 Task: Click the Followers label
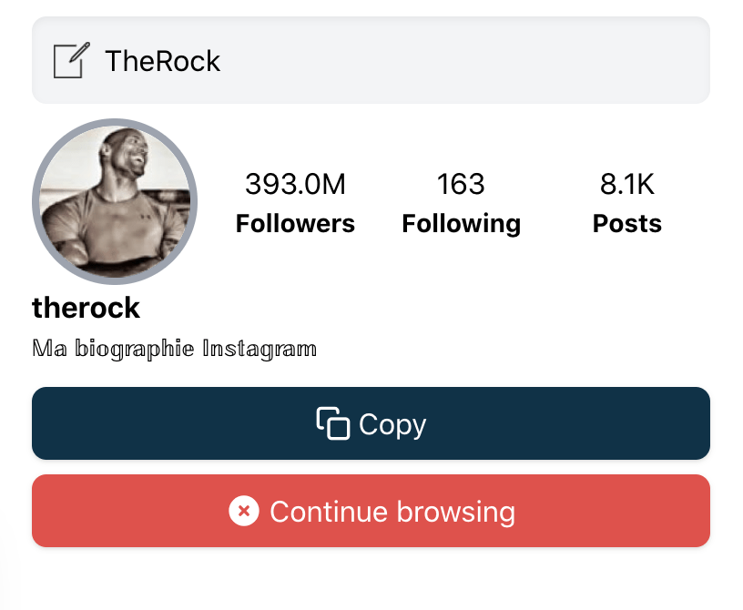pyautogui.click(x=295, y=223)
